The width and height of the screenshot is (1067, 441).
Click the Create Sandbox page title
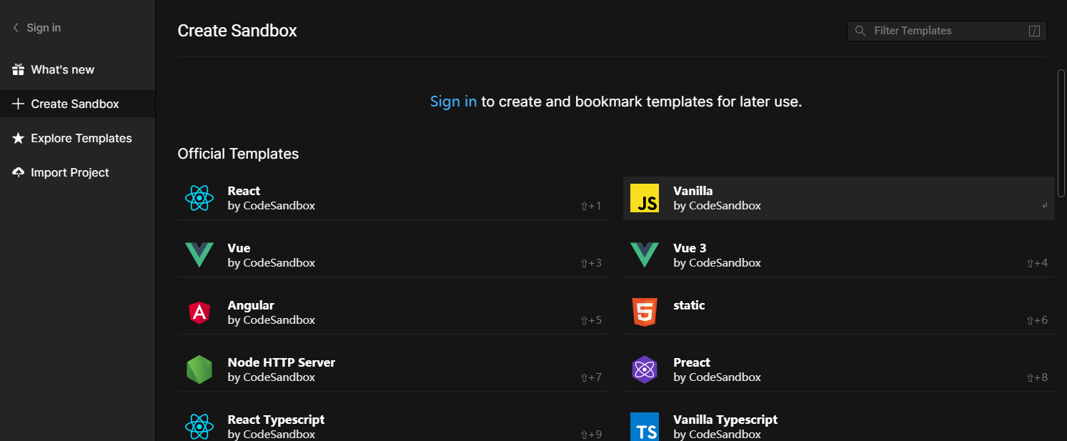coord(237,31)
